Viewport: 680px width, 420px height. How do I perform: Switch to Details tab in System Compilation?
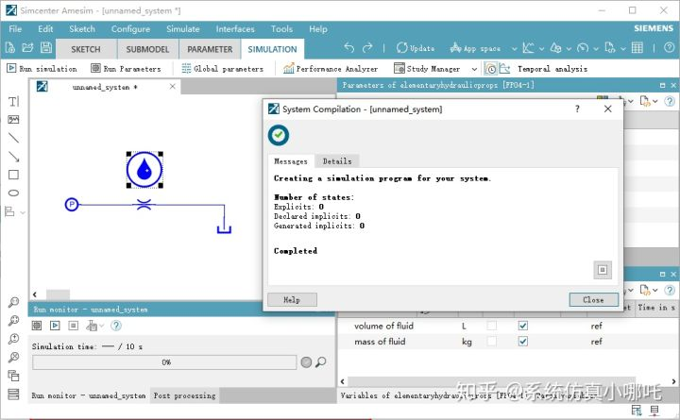point(337,161)
